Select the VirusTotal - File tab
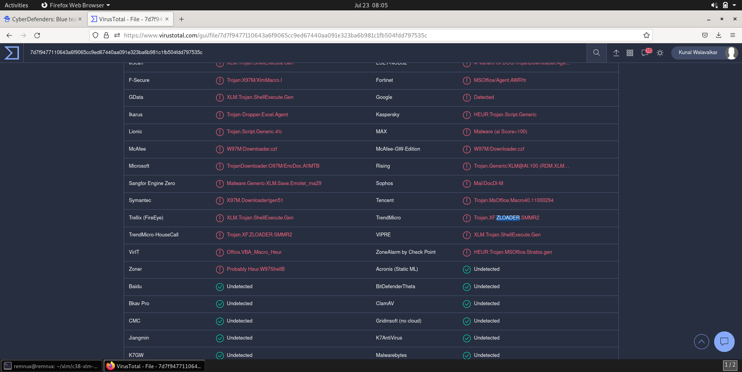 click(x=131, y=19)
